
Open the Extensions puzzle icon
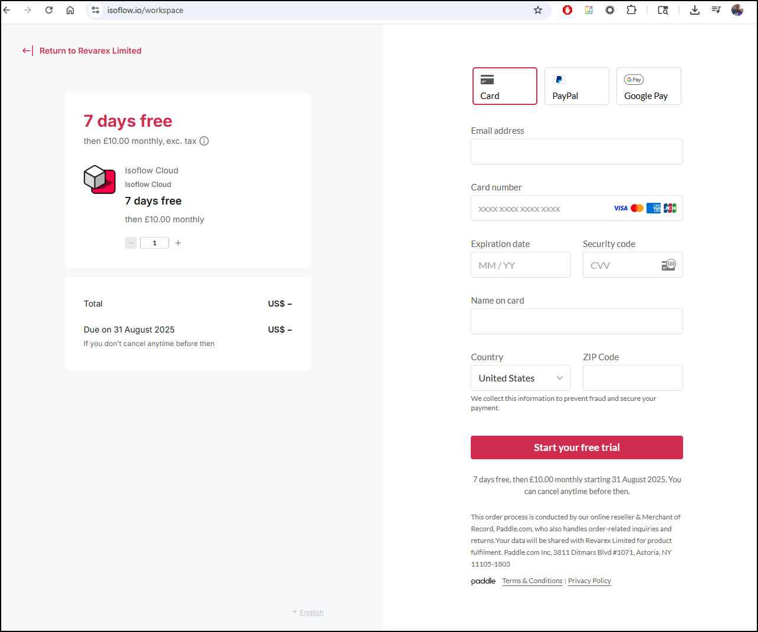point(631,10)
